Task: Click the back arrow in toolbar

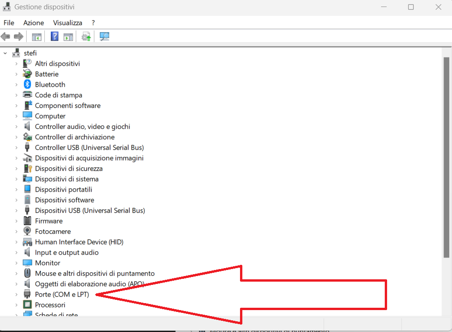Action: click(x=6, y=36)
